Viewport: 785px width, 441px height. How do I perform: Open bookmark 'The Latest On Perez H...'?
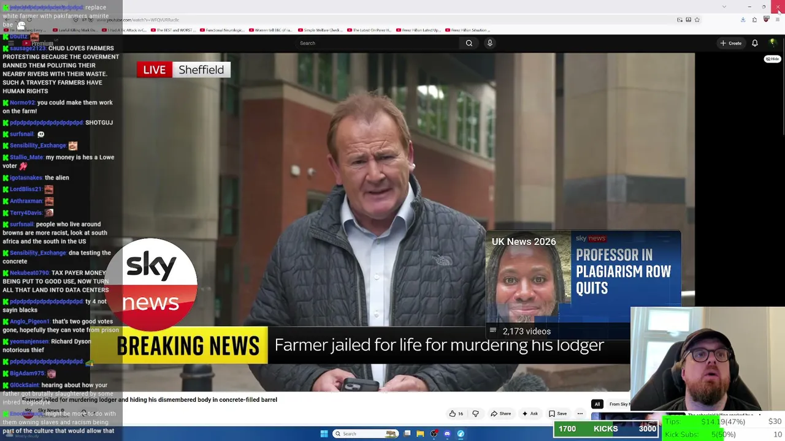pyautogui.click(x=369, y=30)
